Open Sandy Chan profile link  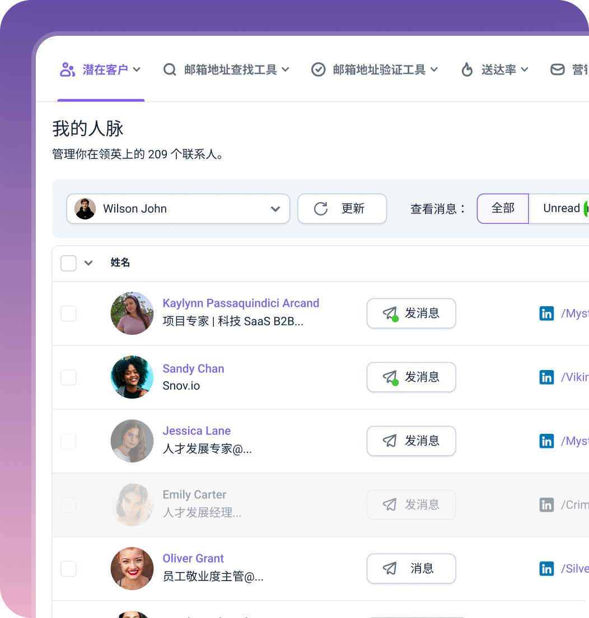pos(193,368)
